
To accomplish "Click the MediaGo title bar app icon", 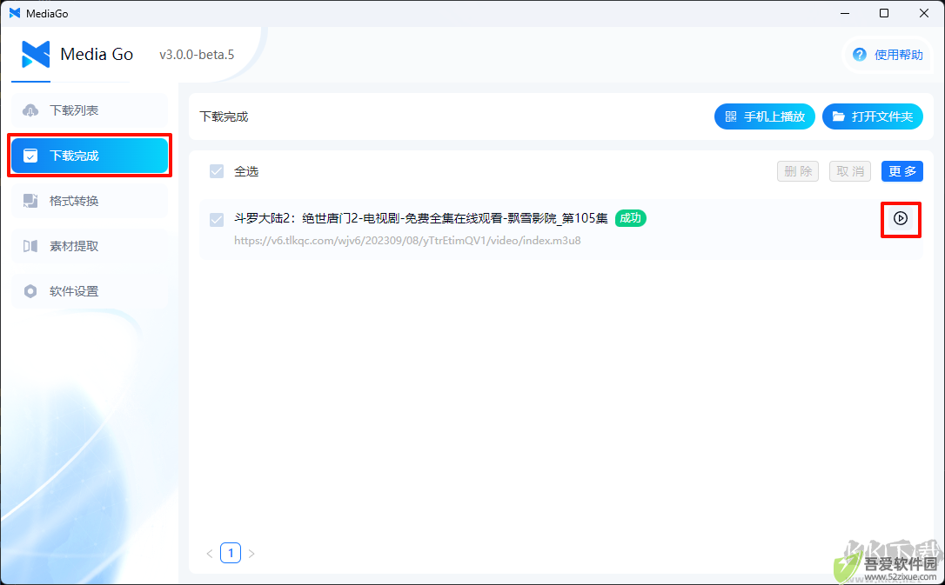I will click(15, 13).
